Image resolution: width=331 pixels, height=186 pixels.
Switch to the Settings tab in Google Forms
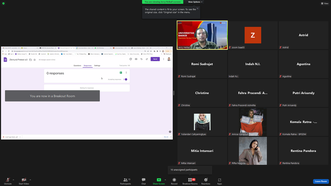tap(97, 66)
